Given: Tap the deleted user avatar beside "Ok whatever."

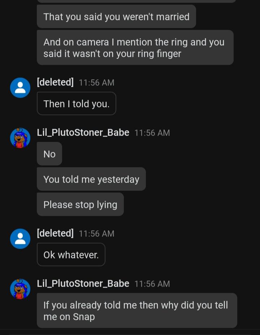Looking at the screenshot, I should (x=20, y=239).
